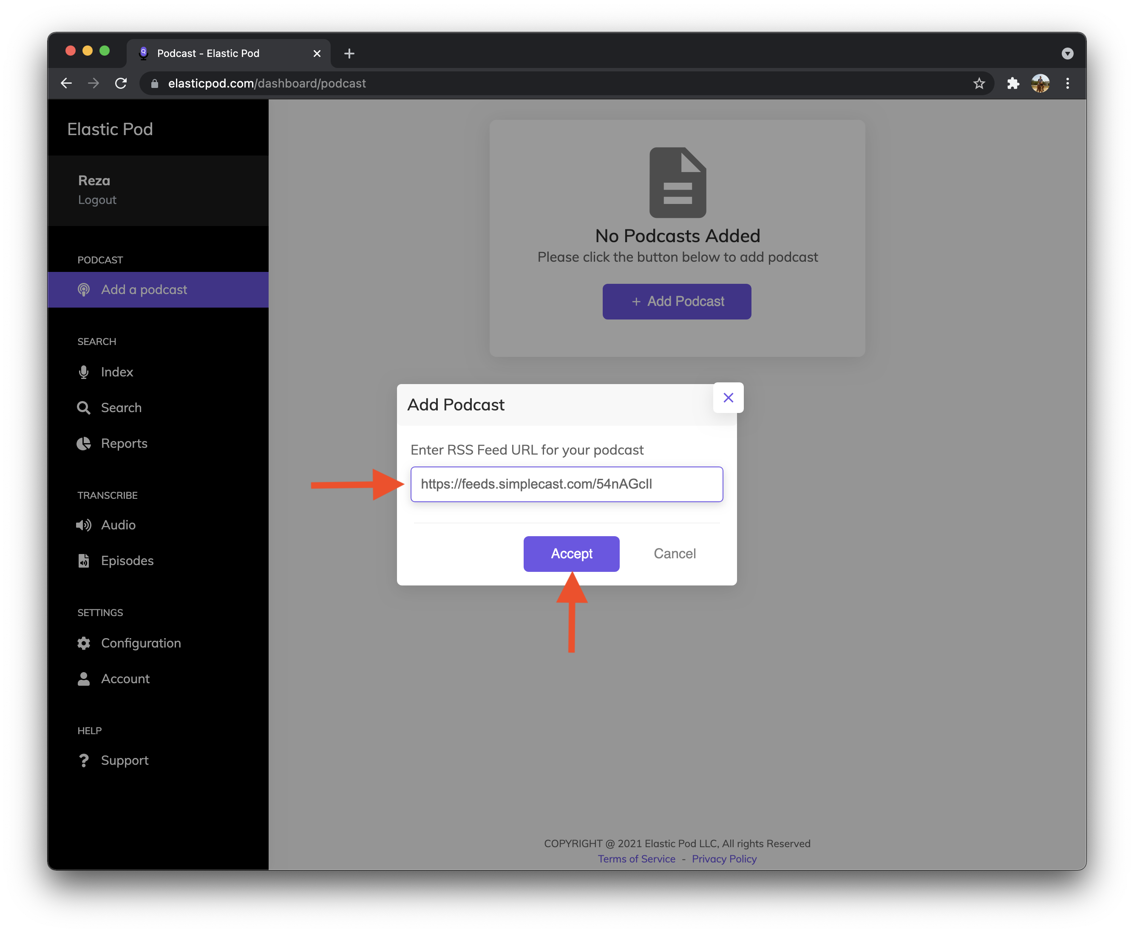Click the Add Podcast dialog title
This screenshot has height=933, width=1134.
point(456,405)
